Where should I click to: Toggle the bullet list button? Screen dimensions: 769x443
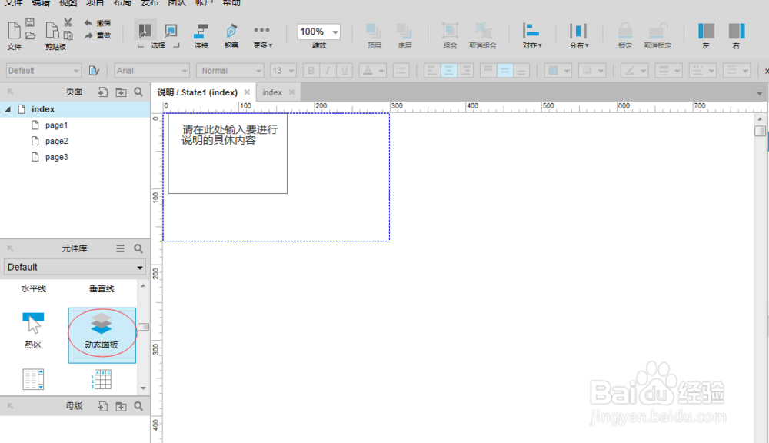click(401, 71)
